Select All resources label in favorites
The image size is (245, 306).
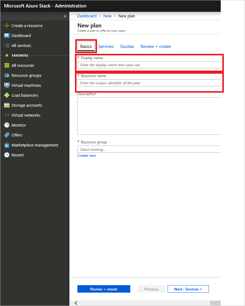click(23, 65)
